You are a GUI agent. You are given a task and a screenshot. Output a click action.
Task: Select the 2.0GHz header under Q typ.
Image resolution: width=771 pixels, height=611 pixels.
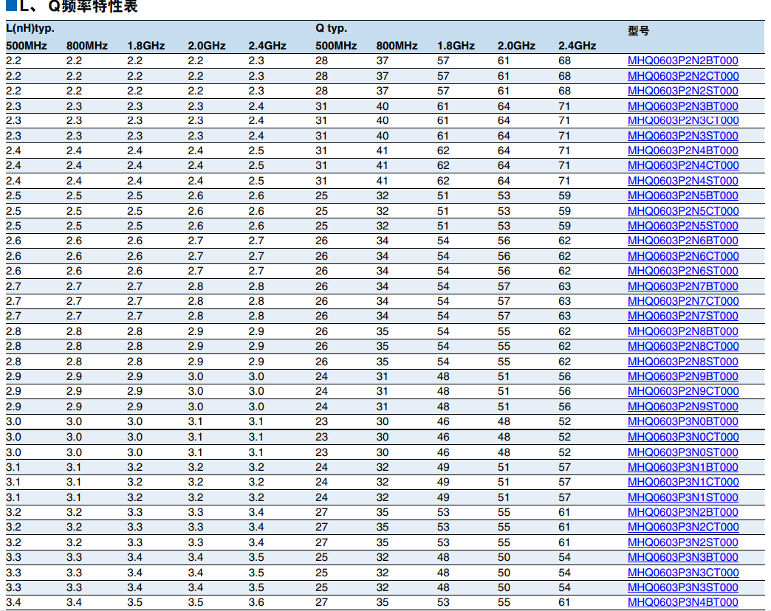(x=516, y=46)
